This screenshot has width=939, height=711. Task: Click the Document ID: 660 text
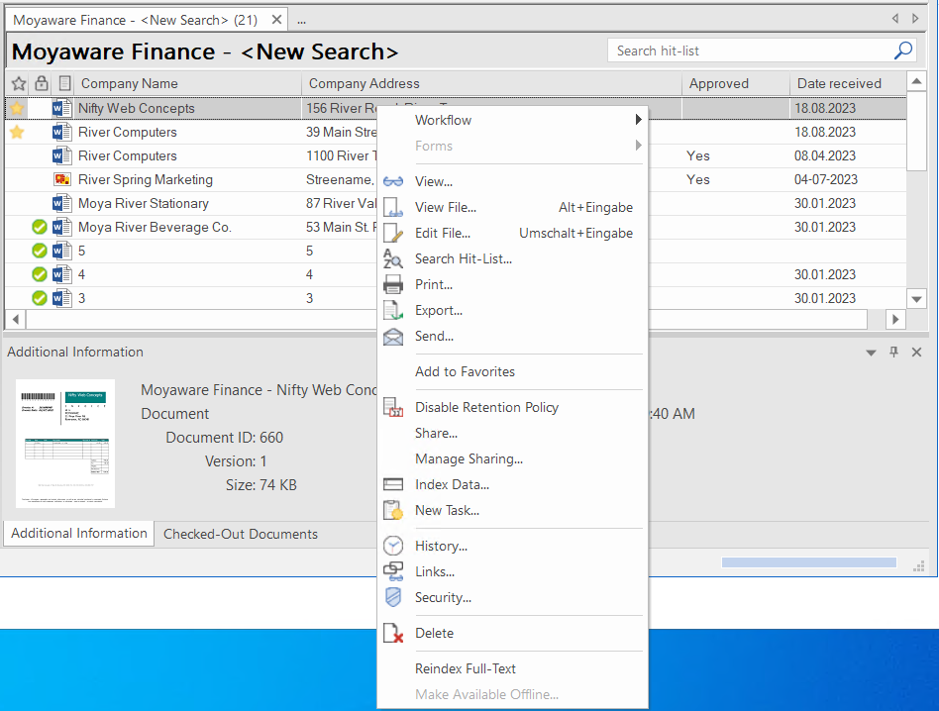tap(225, 438)
